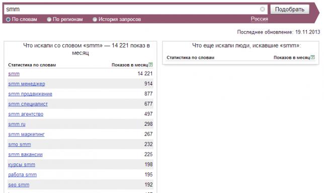
Task: Open the 'seo smm' link
Action: pos(19,185)
